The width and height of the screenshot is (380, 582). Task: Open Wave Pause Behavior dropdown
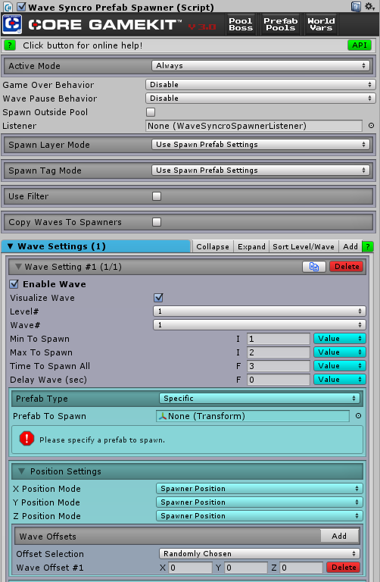pos(260,99)
